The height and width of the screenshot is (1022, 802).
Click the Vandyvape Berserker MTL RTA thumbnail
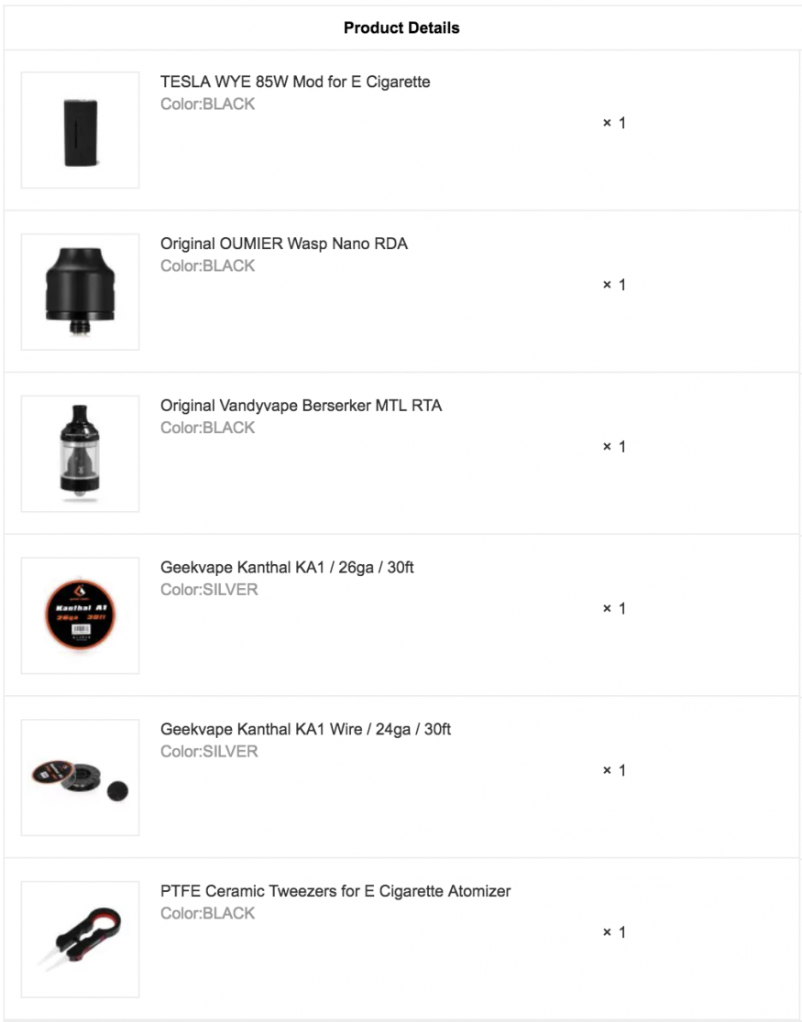(80, 453)
